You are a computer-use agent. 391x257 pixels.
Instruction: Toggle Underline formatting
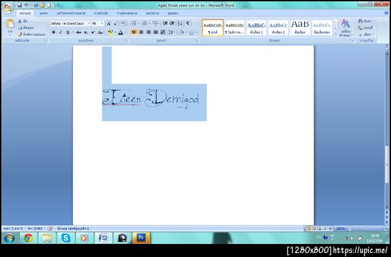[68, 33]
